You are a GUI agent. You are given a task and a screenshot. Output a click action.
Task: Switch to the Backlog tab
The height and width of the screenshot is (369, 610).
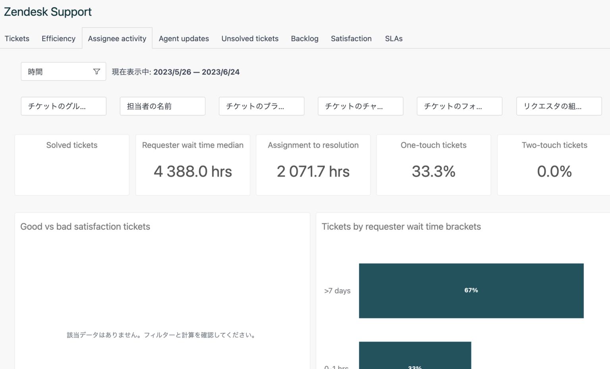pos(304,38)
